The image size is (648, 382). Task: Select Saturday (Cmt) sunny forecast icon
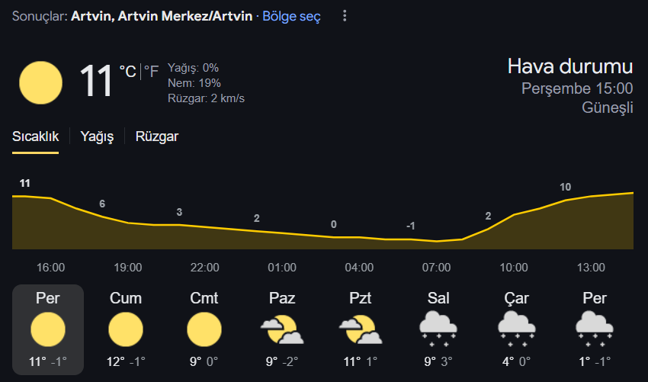204,329
